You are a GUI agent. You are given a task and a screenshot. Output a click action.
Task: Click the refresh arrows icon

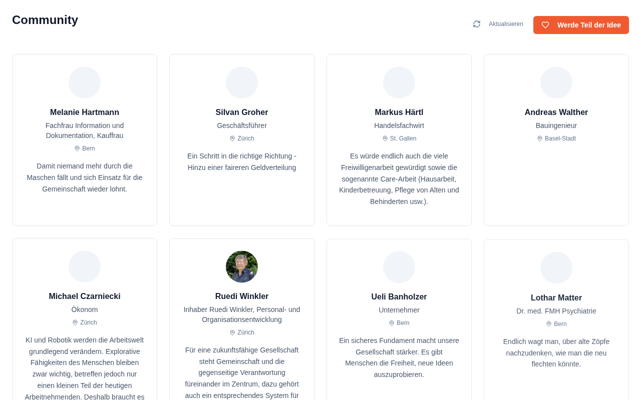click(x=477, y=24)
